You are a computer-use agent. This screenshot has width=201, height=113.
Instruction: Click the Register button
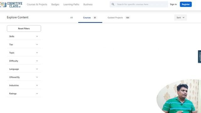186,4
